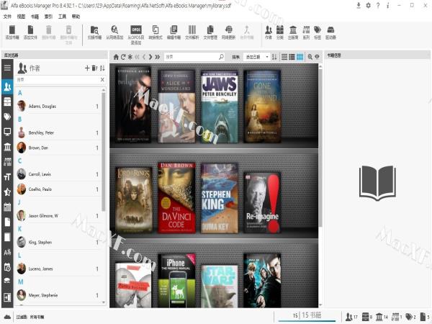The width and height of the screenshot is (432, 324).
Task: Click the File Parsing (文件解析) icon
Action: point(192,30)
